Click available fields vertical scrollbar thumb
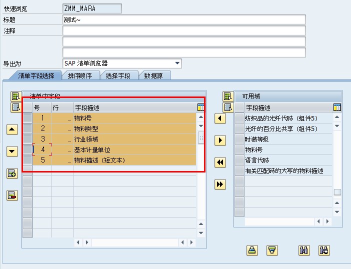This screenshot has width=351, height=269. point(337,192)
